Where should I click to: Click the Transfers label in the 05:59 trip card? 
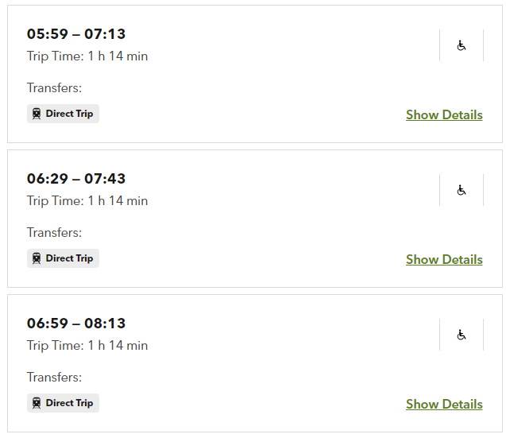click(54, 87)
